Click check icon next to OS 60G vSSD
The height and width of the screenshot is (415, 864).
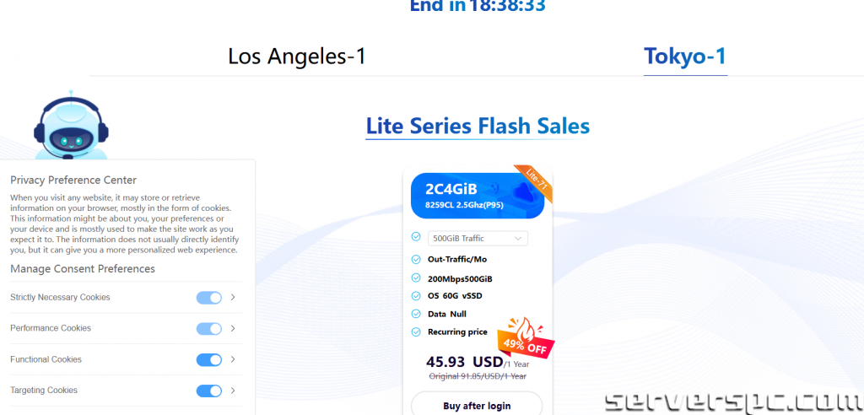pos(415,295)
